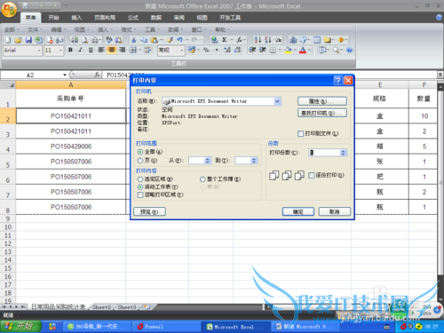Open the 全部 dropdown menu
The image size is (444, 333).
(x=12, y=29)
